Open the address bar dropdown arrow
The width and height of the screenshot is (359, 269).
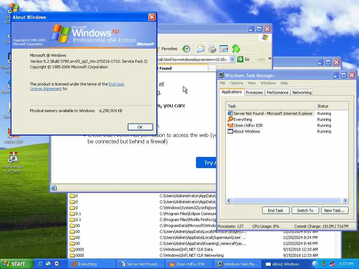(x=232, y=59)
